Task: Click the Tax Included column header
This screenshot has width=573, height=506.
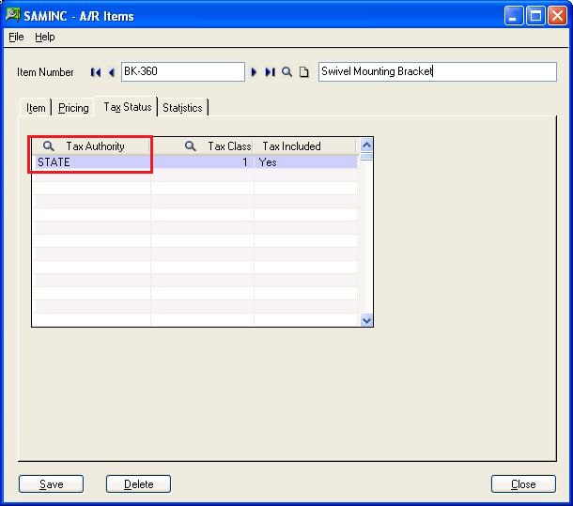Action: pos(304,146)
